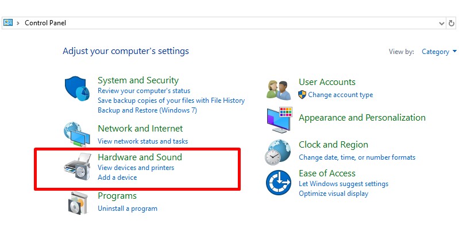Screen dimensions: 459x251
Task: Select Uninstall a program link
Action: pos(128,208)
